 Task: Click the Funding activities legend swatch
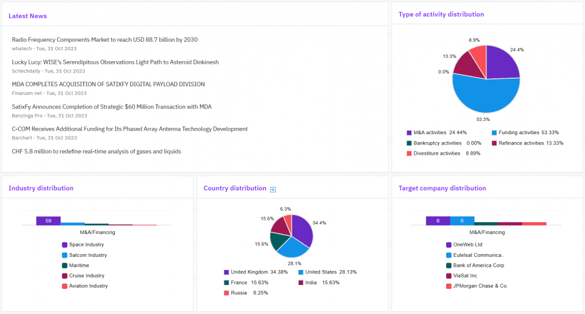point(494,132)
